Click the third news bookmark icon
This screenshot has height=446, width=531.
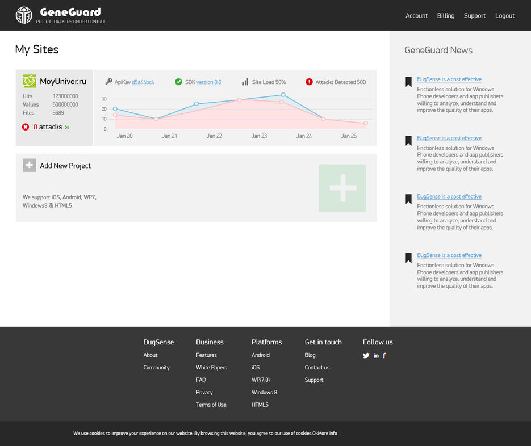(x=408, y=199)
